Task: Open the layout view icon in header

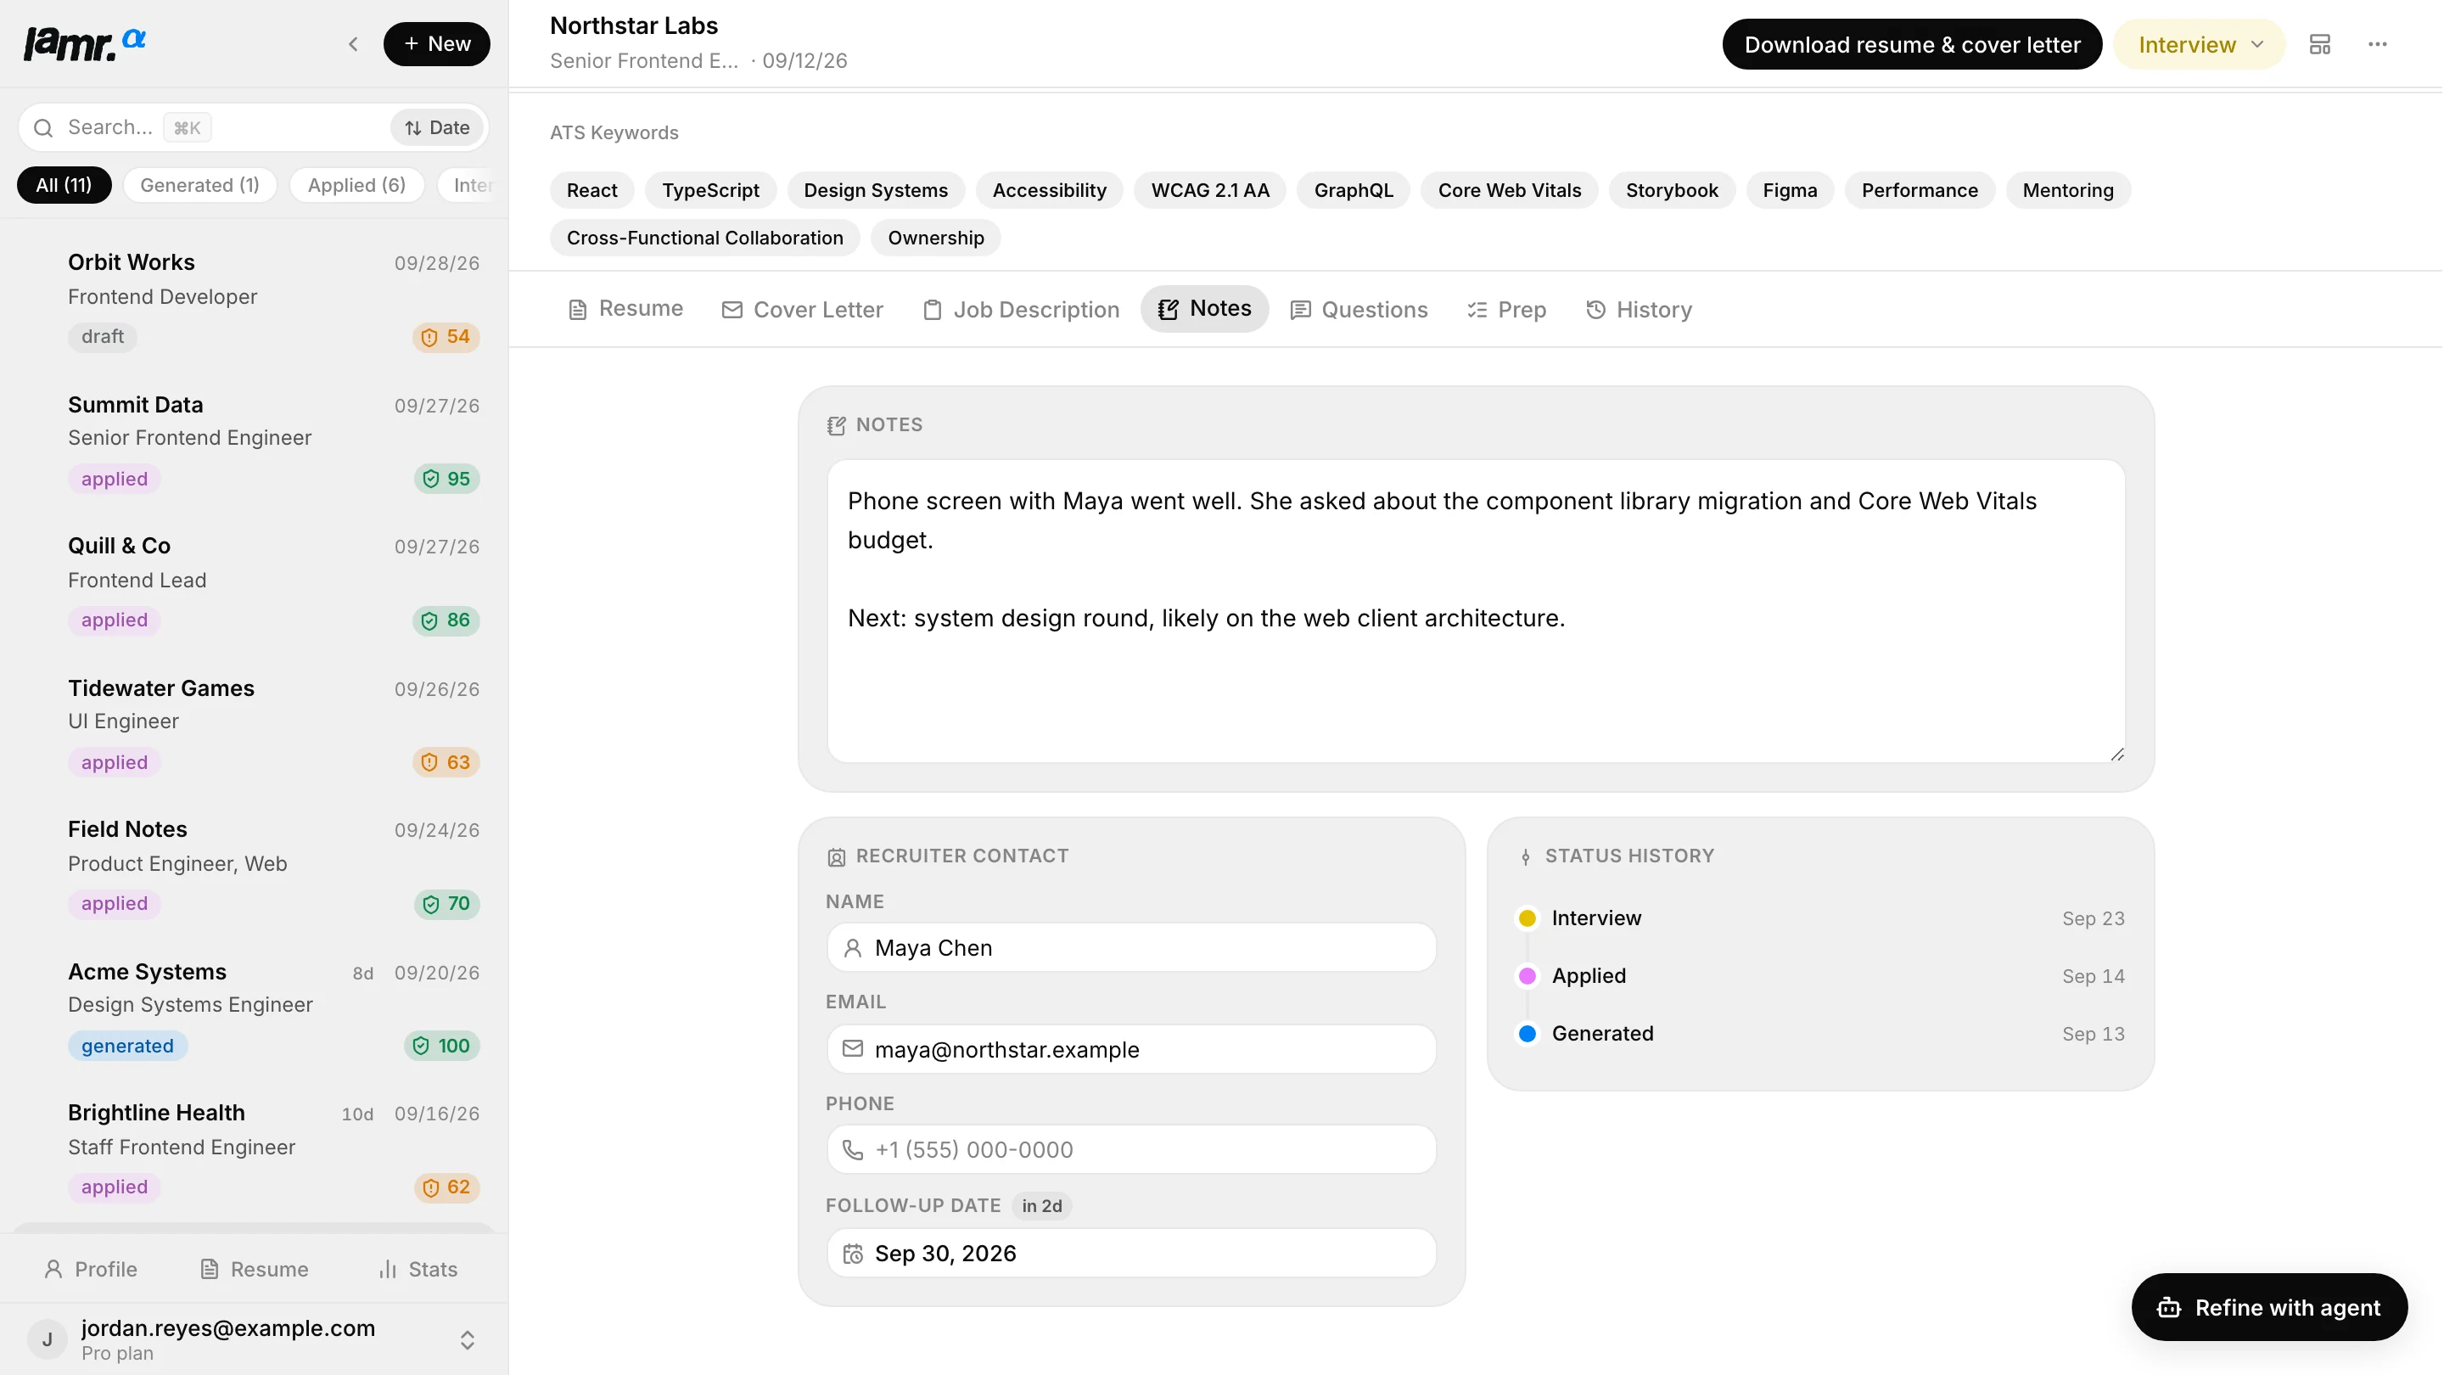Action: point(2320,45)
